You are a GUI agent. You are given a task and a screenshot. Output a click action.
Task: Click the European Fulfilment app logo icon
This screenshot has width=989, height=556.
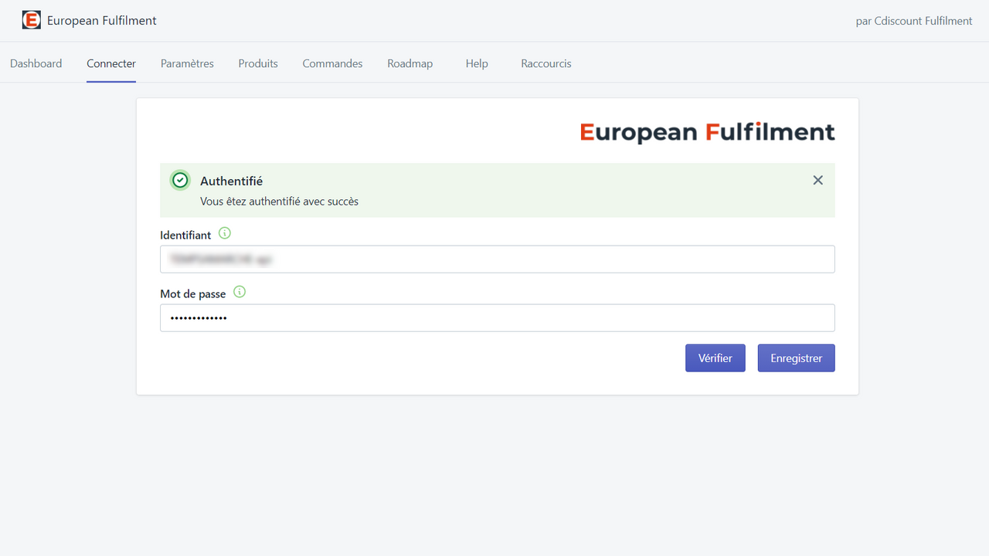32,20
